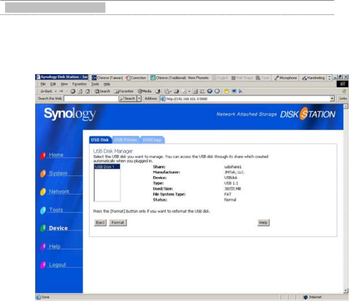The height and width of the screenshot is (301, 349).
Task: Open the File menu
Action: [43, 84]
